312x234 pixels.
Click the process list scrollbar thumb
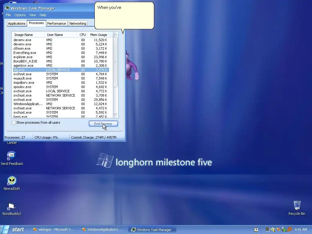[115, 62]
